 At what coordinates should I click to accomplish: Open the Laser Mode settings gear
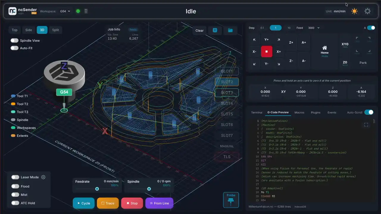coord(43,177)
